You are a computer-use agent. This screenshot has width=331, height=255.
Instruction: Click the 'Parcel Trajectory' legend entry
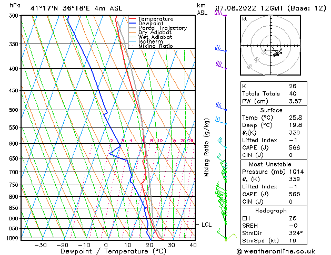click(163, 28)
